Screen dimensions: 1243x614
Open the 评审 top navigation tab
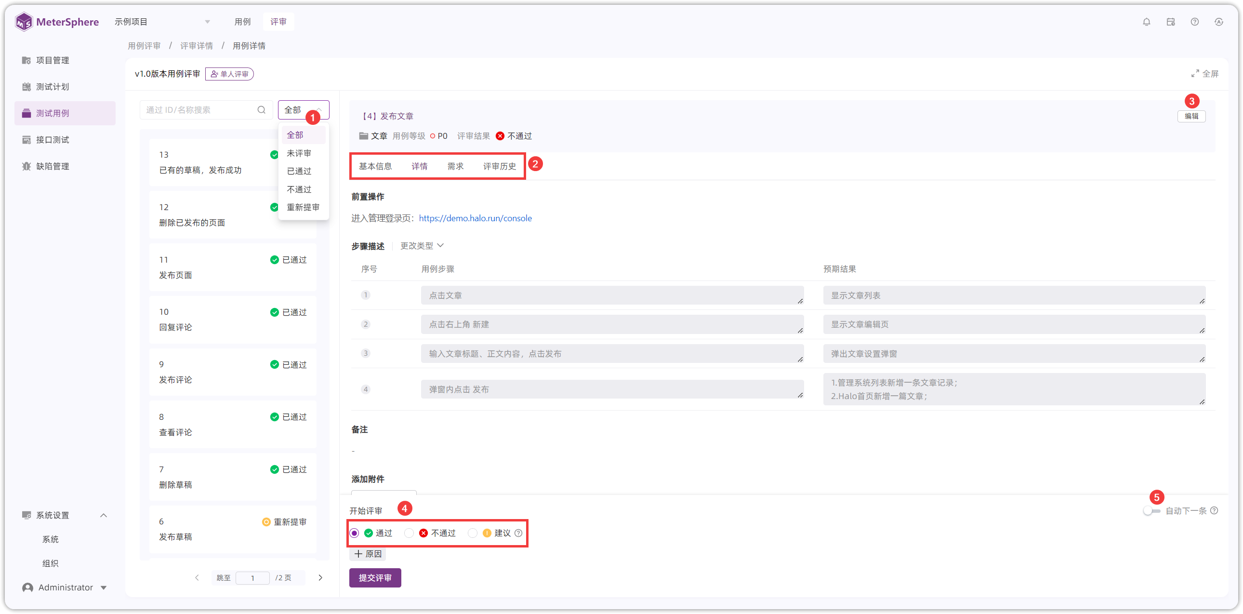(x=278, y=22)
